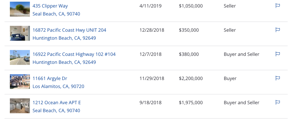
Task: Open 1212 Ocean Ave APT E link
Action: 57,103
